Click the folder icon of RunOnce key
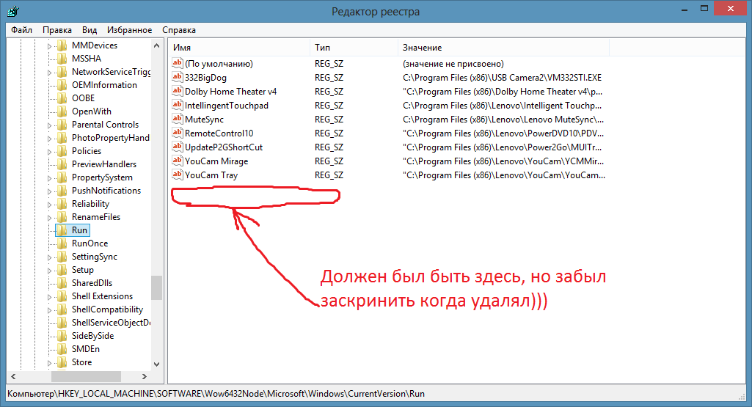The image size is (752, 407). click(62, 243)
